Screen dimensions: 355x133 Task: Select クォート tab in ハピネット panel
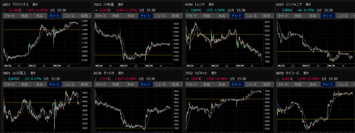pyautogui.click(x=192, y=84)
